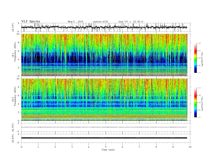Click the 'start UT = 22:30:0' label

[131, 22]
